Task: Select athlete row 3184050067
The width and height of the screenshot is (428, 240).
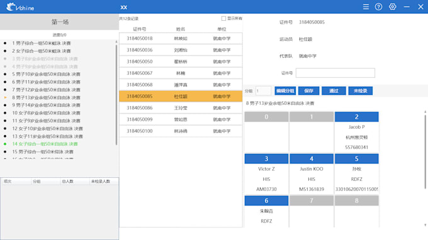Action: coord(181,74)
